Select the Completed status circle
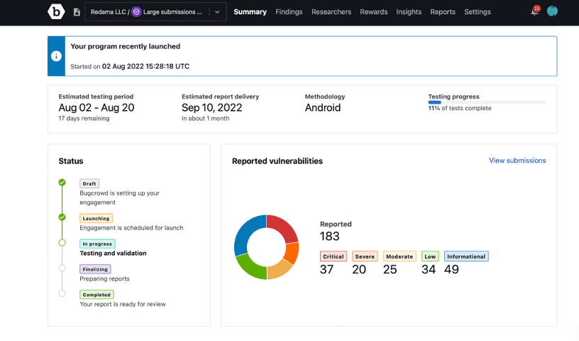The width and height of the screenshot is (579, 341). (62, 293)
